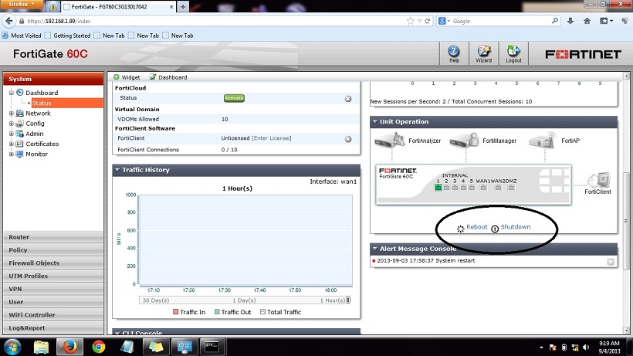Click the Fortinet logo
633x356 pixels.
[x=583, y=54]
